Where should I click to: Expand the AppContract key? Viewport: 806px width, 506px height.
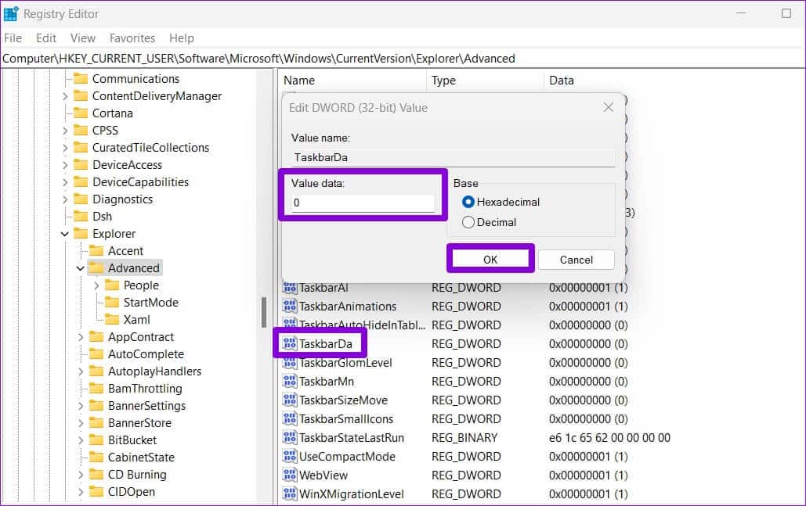click(x=81, y=336)
